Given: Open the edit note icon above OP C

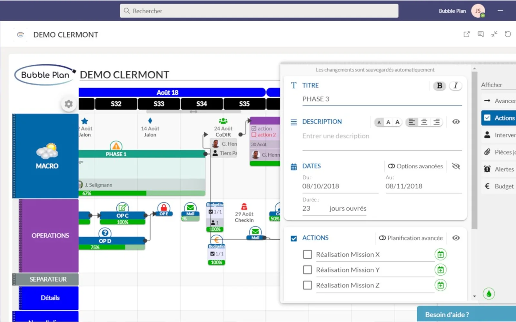Looking at the screenshot, I should [123, 208].
